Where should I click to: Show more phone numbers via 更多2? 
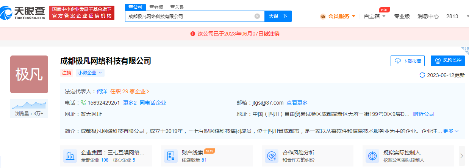click(130, 103)
